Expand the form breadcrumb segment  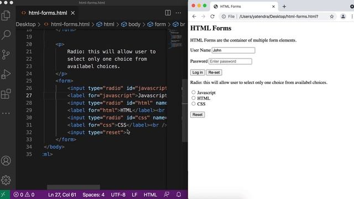pyautogui.click(x=157, y=24)
